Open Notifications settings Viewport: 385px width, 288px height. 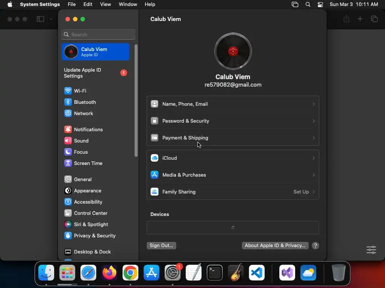click(83, 129)
